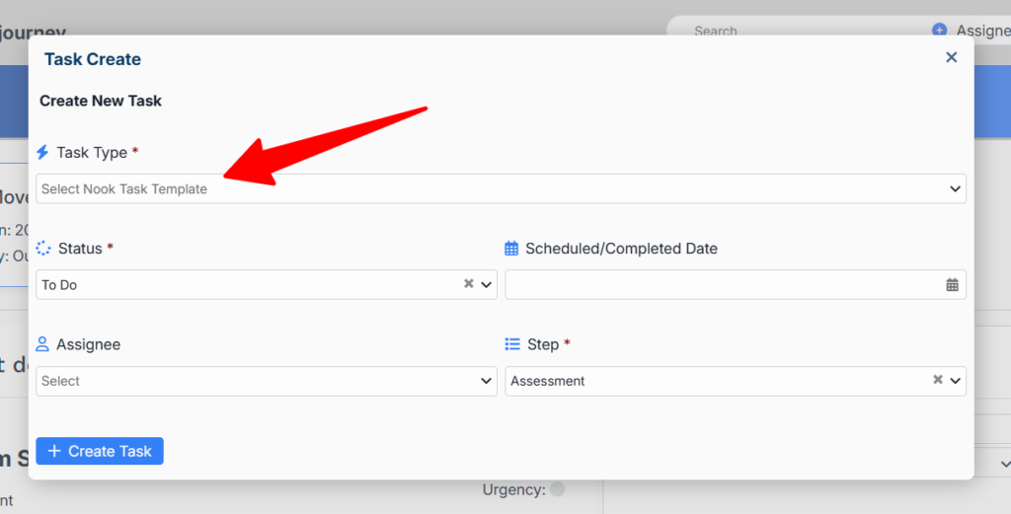Click the list icon beside Step label
Image resolution: width=1011 pixels, height=514 pixels.
click(x=512, y=344)
